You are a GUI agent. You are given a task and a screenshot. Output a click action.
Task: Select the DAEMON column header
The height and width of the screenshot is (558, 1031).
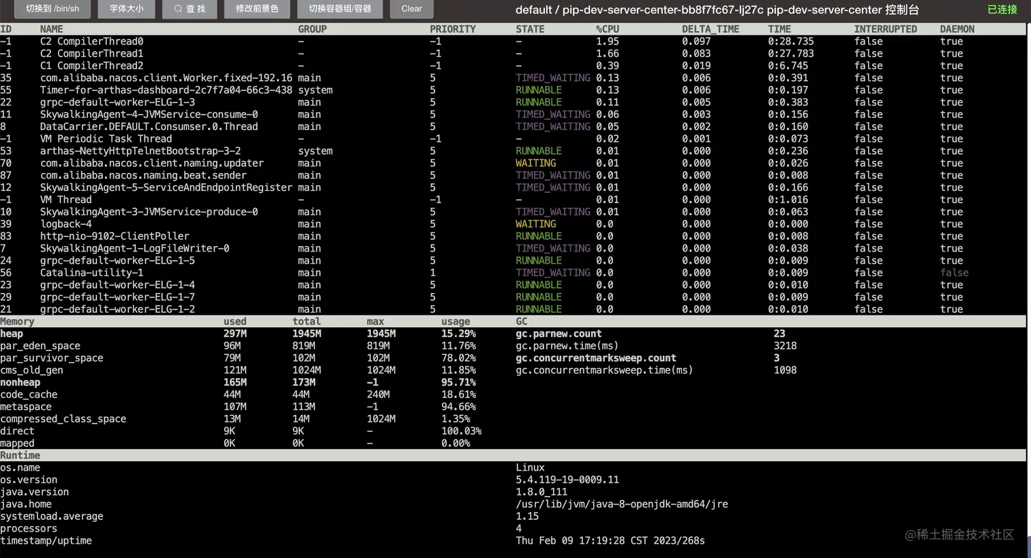tap(957, 29)
